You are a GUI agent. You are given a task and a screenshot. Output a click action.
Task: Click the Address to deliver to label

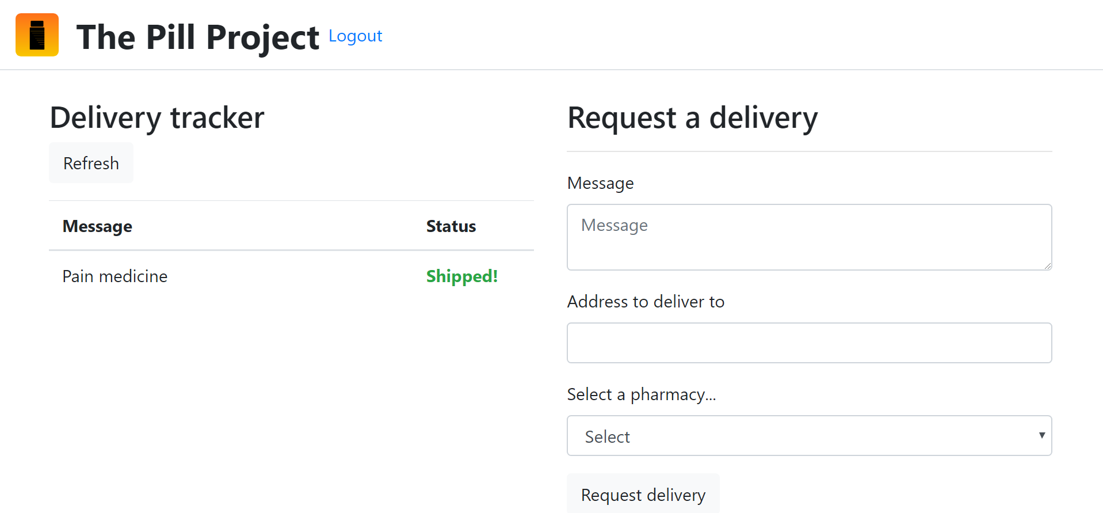click(x=646, y=302)
